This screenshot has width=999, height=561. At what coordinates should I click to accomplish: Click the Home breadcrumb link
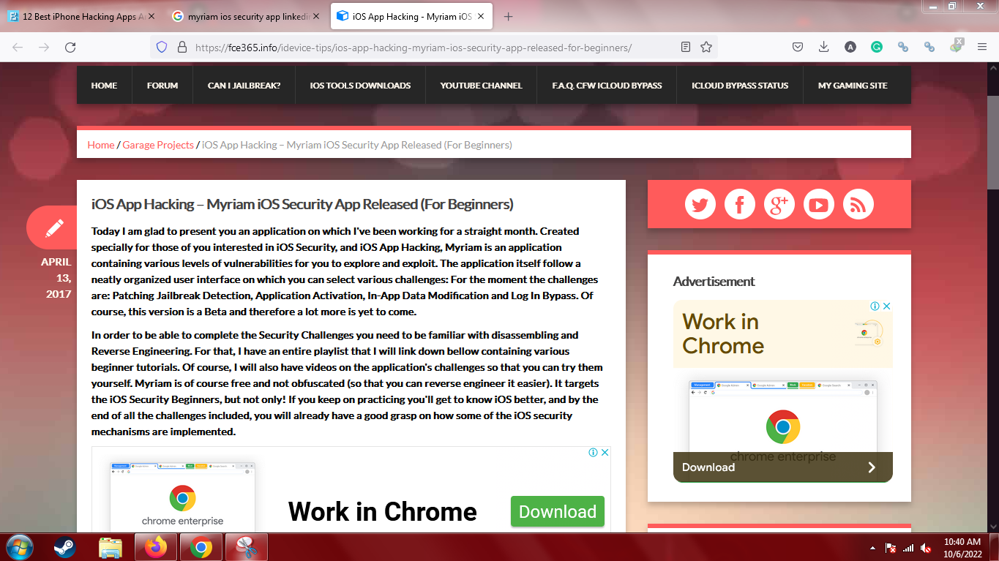101,145
